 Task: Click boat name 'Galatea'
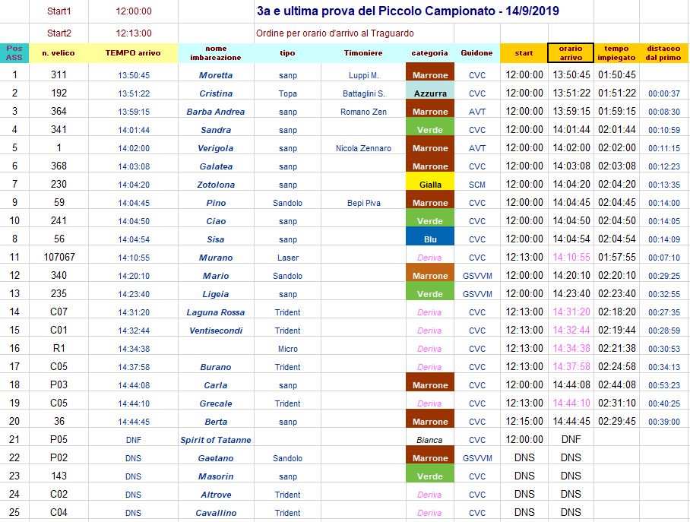pyautogui.click(x=216, y=166)
